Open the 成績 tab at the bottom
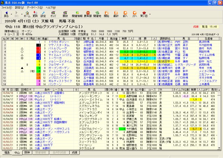223x158 pixels. point(75,152)
